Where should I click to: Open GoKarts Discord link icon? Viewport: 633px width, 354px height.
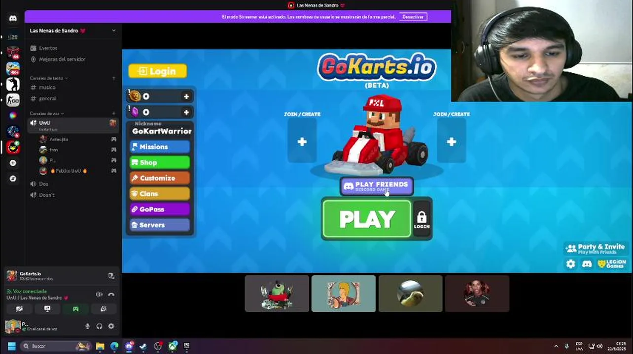click(587, 264)
